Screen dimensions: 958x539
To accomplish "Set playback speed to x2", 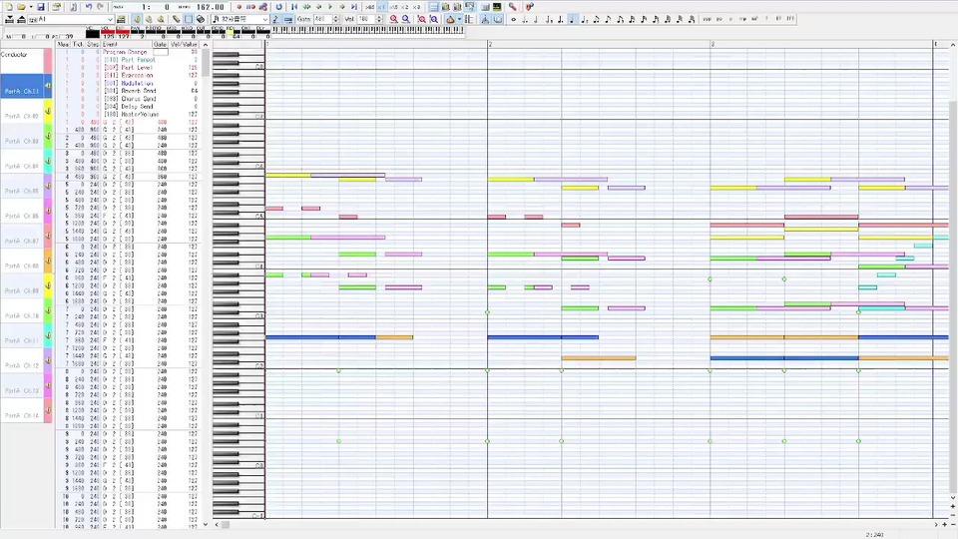I will 404,7.
